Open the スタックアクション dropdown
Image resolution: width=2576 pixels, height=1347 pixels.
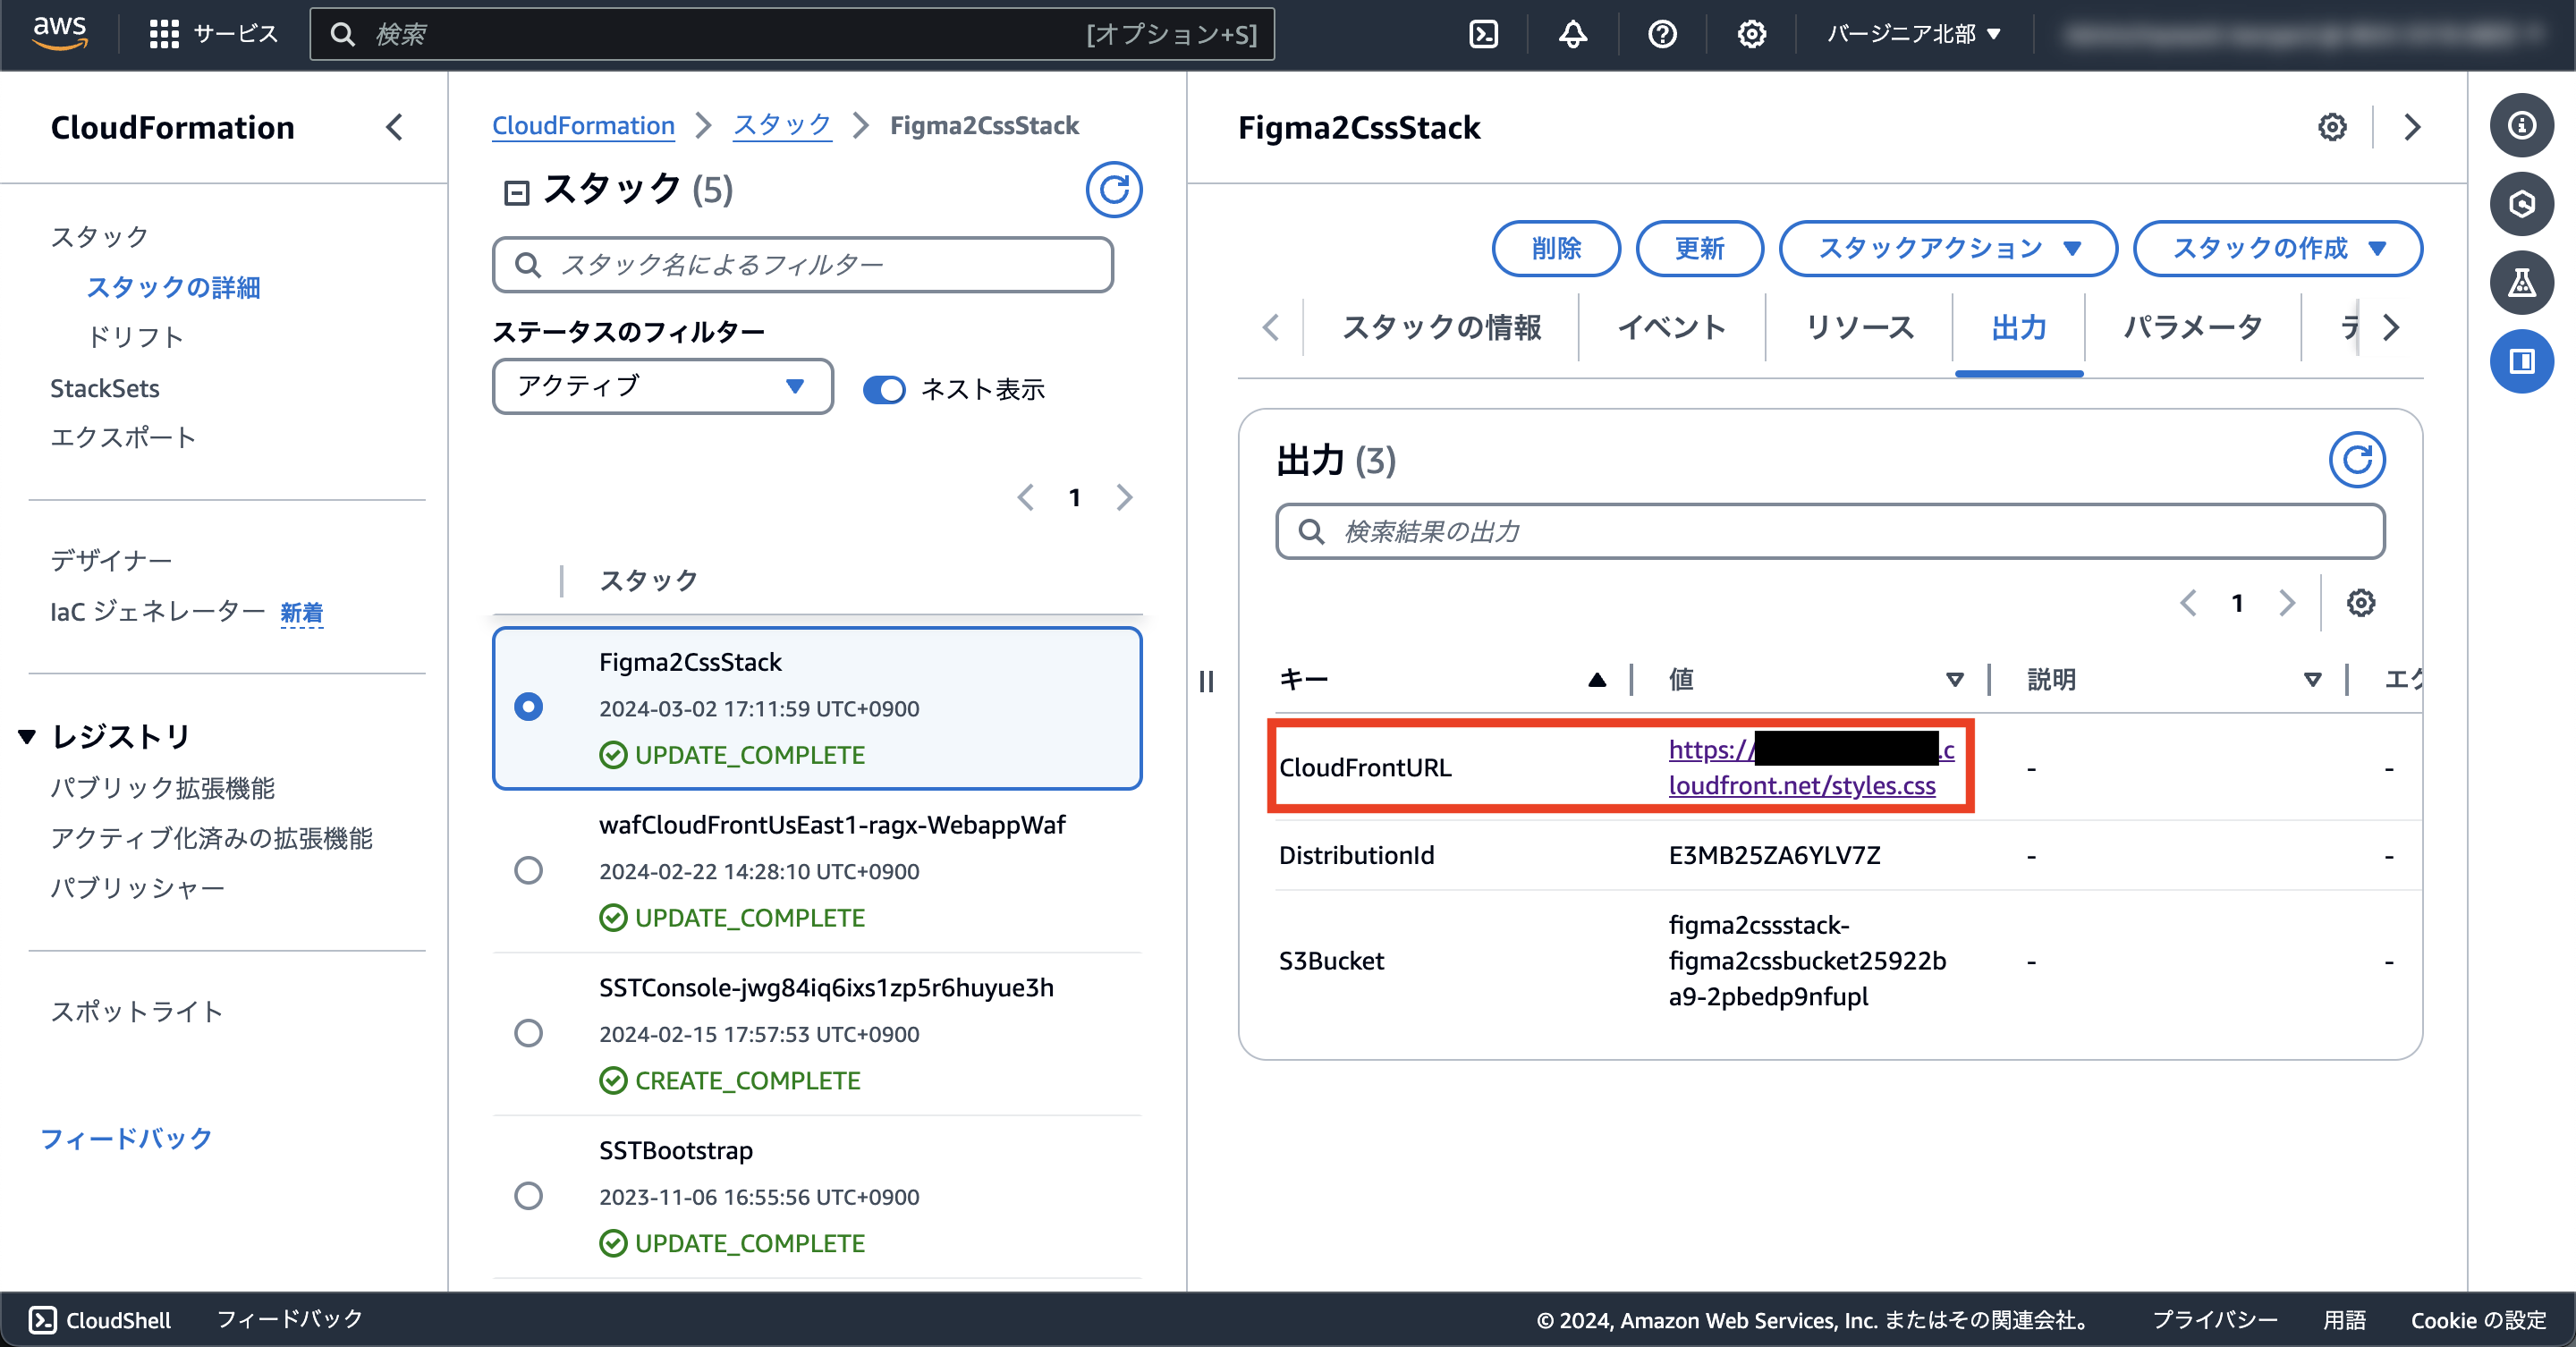coord(1948,248)
